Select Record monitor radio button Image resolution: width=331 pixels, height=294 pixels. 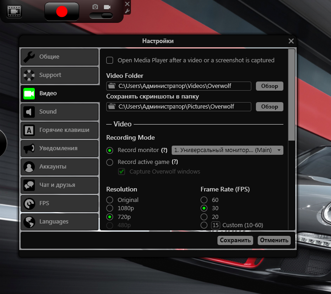coord(109,150)
